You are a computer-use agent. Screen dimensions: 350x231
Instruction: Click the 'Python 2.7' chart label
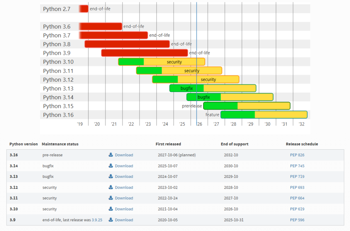tap(57, 9)
